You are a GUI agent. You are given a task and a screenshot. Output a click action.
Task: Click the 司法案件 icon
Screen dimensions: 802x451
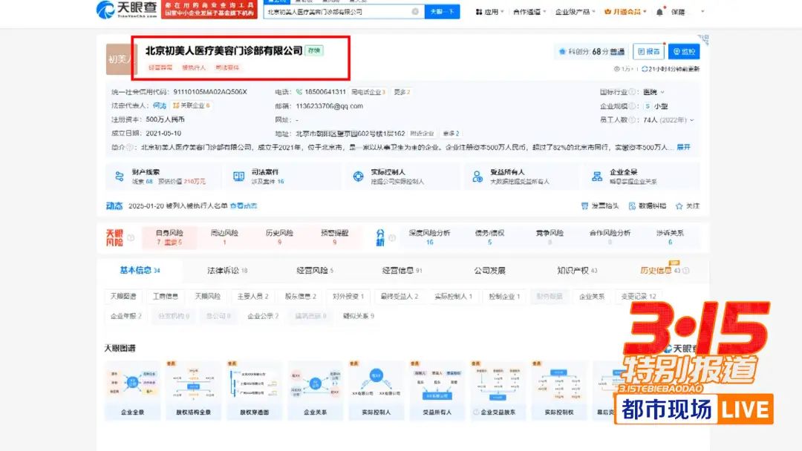click(x=238, y=177)
